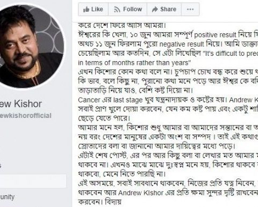The width and height of the screenshot is (258, 207).
Task: Open the circular profile picture
Action: [28, 47]
